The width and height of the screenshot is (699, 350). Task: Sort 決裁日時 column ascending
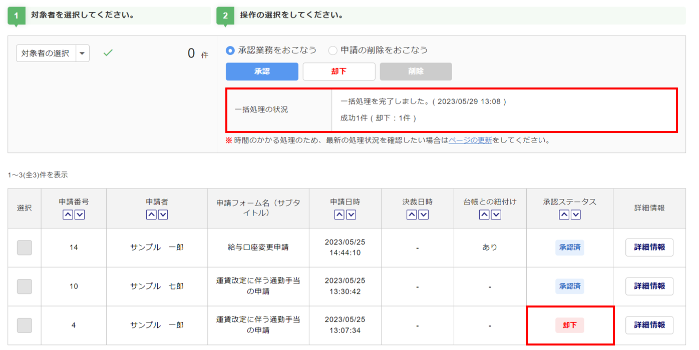pyautogui.click(x=412, y=214)
